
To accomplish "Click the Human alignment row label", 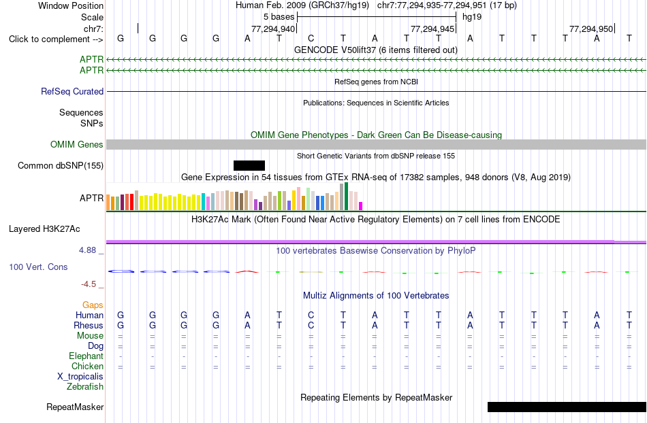I will click(x=89, y=315).
